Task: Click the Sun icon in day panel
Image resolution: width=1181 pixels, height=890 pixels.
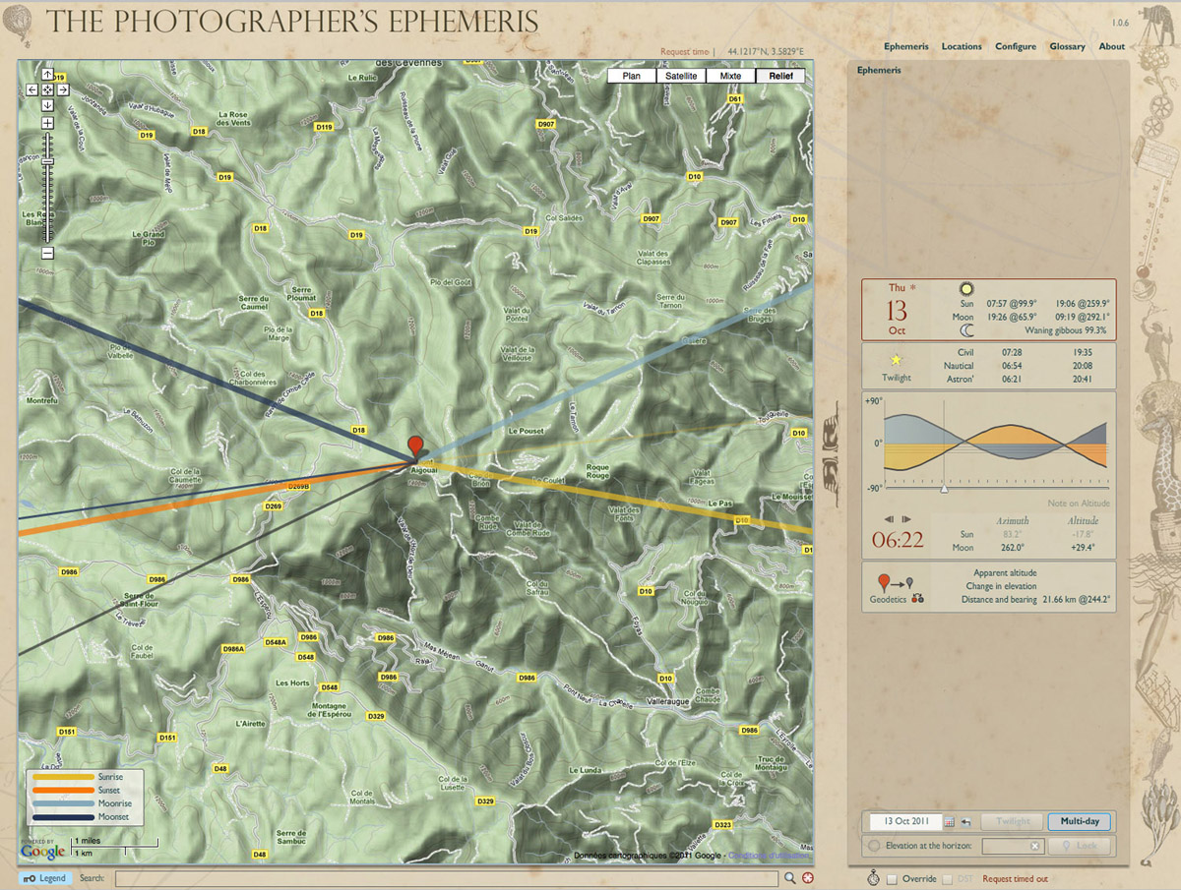Action: (966, 290)
